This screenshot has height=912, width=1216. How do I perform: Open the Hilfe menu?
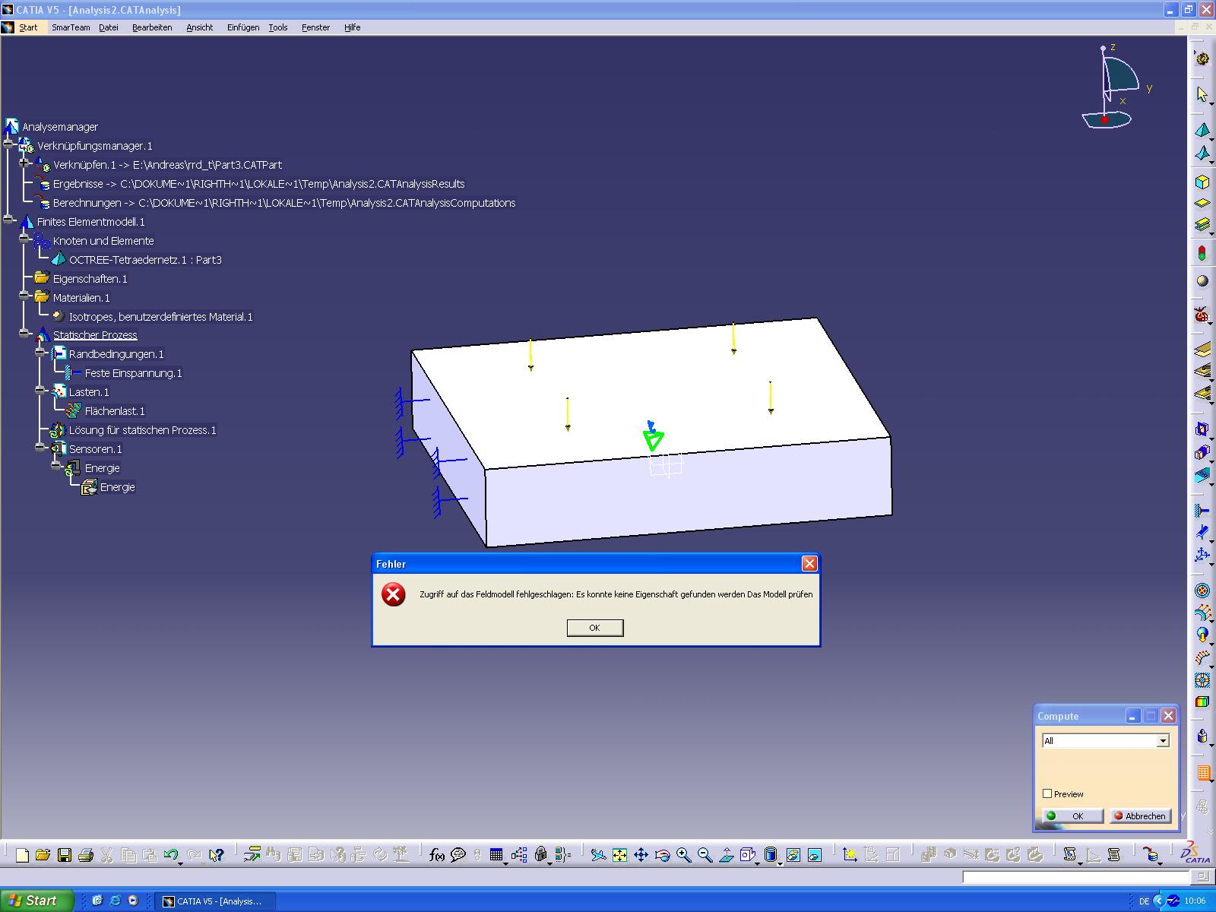pyautogui.click(x=352, y=27)
